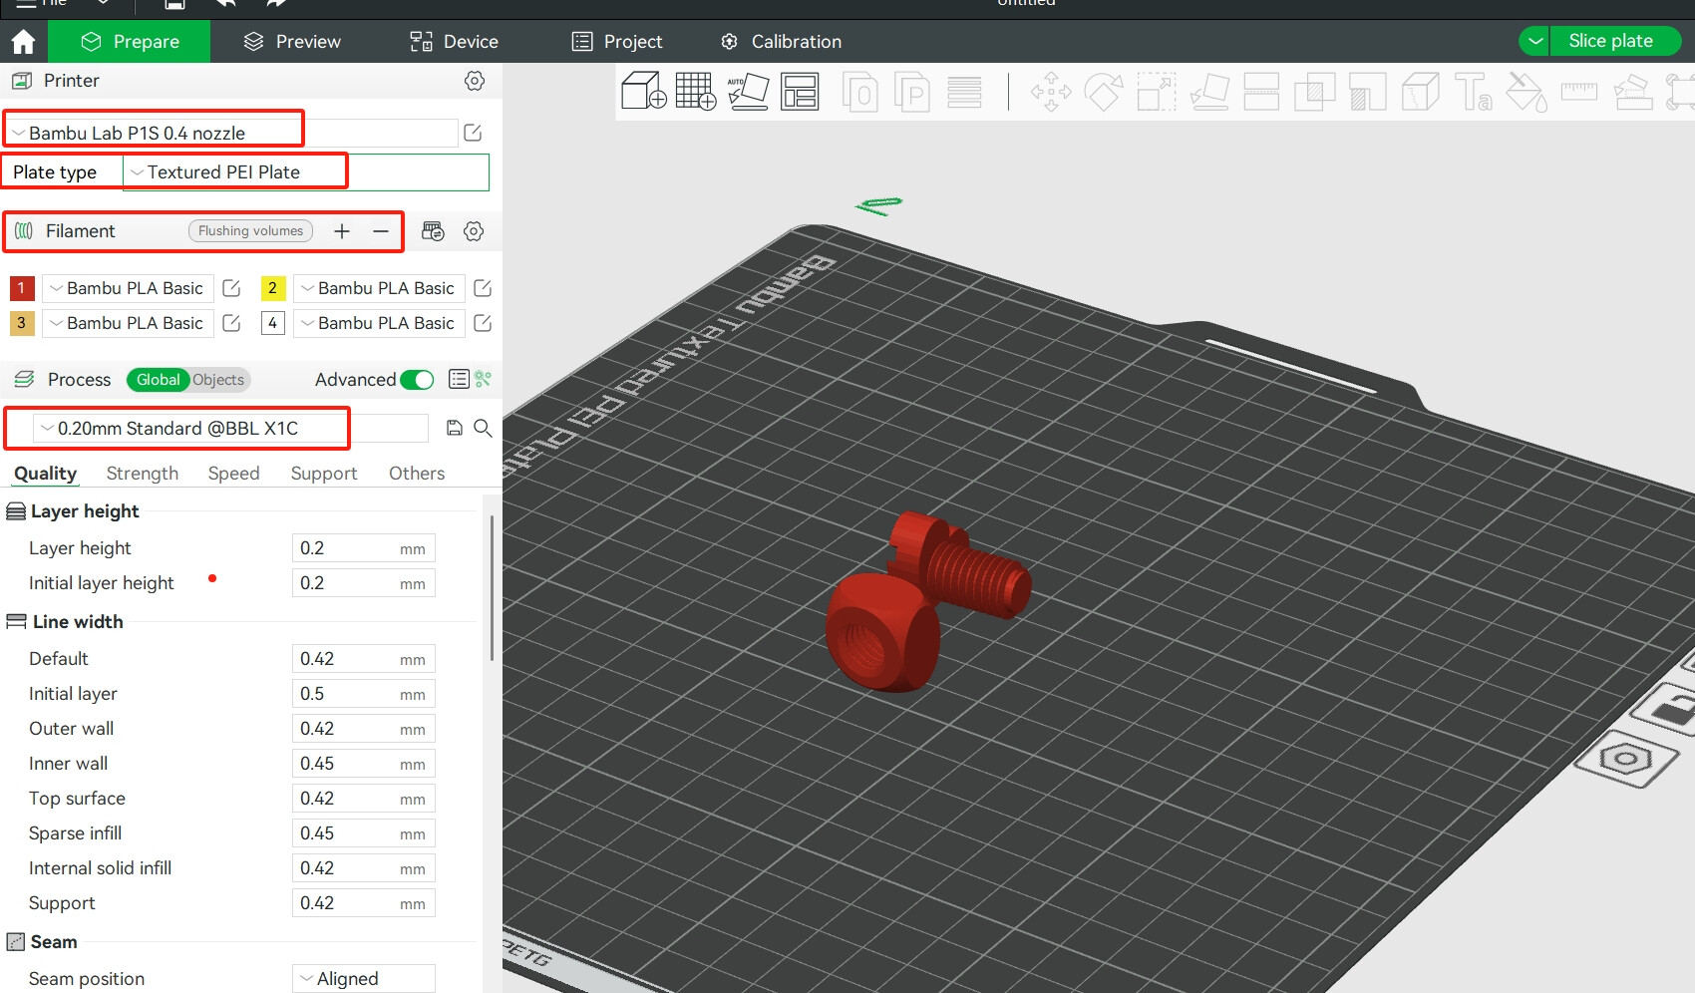Select the Mesh boolean tool

[x=1314, y=92]
